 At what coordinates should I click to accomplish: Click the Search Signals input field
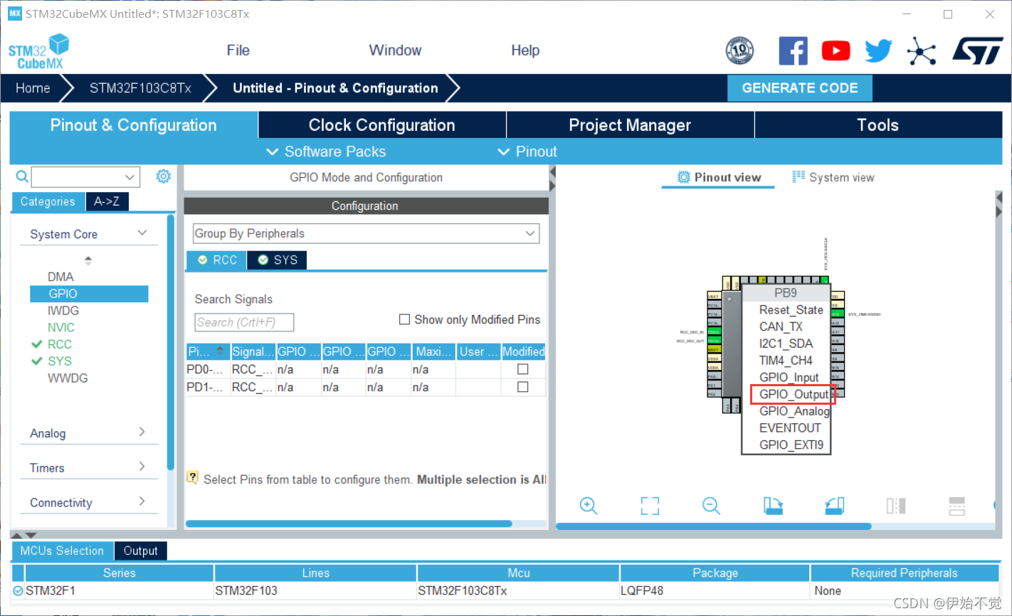click(x=244, y=322)
